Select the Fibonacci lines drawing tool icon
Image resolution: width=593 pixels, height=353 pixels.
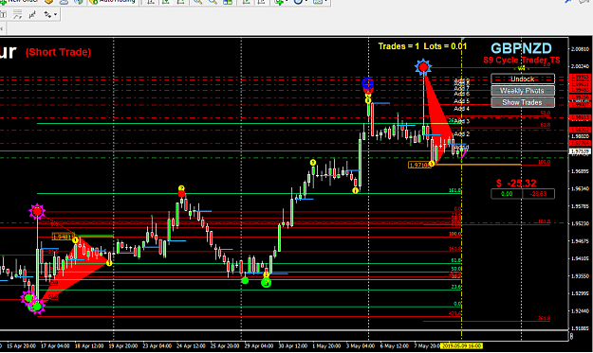tap(17, 15)
